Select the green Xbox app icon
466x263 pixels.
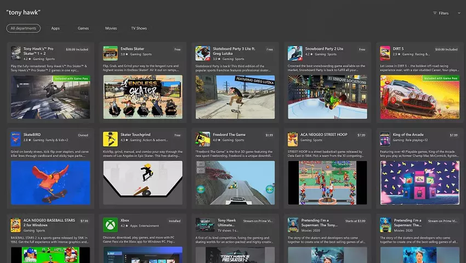pyautogui.click(x=110, y=225)
